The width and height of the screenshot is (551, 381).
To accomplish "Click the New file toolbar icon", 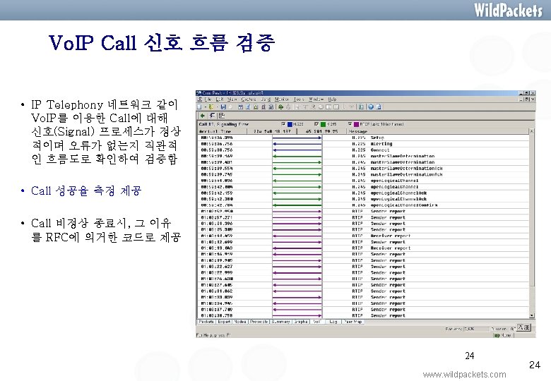I will pos(199,107).
